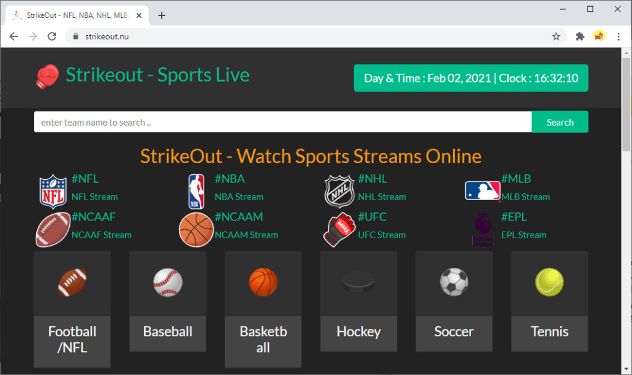This screenshot has width=632, height=375.
Task: Minimize the Chrome window
Action: [563, 9]
